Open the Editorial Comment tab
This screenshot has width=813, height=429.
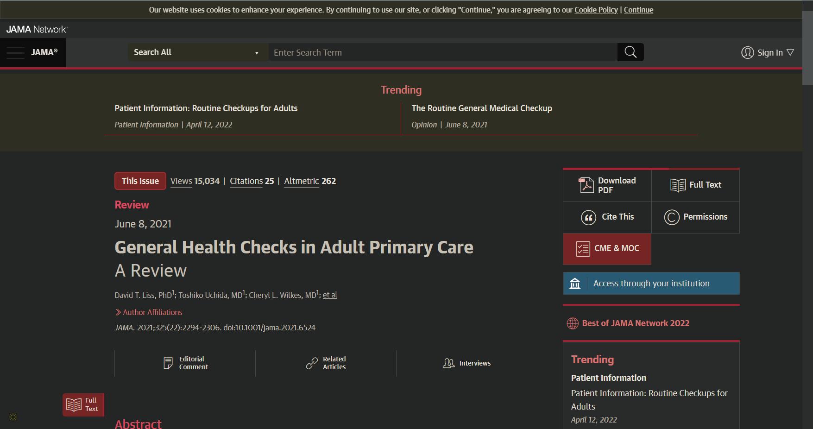[x=186, y=363]
